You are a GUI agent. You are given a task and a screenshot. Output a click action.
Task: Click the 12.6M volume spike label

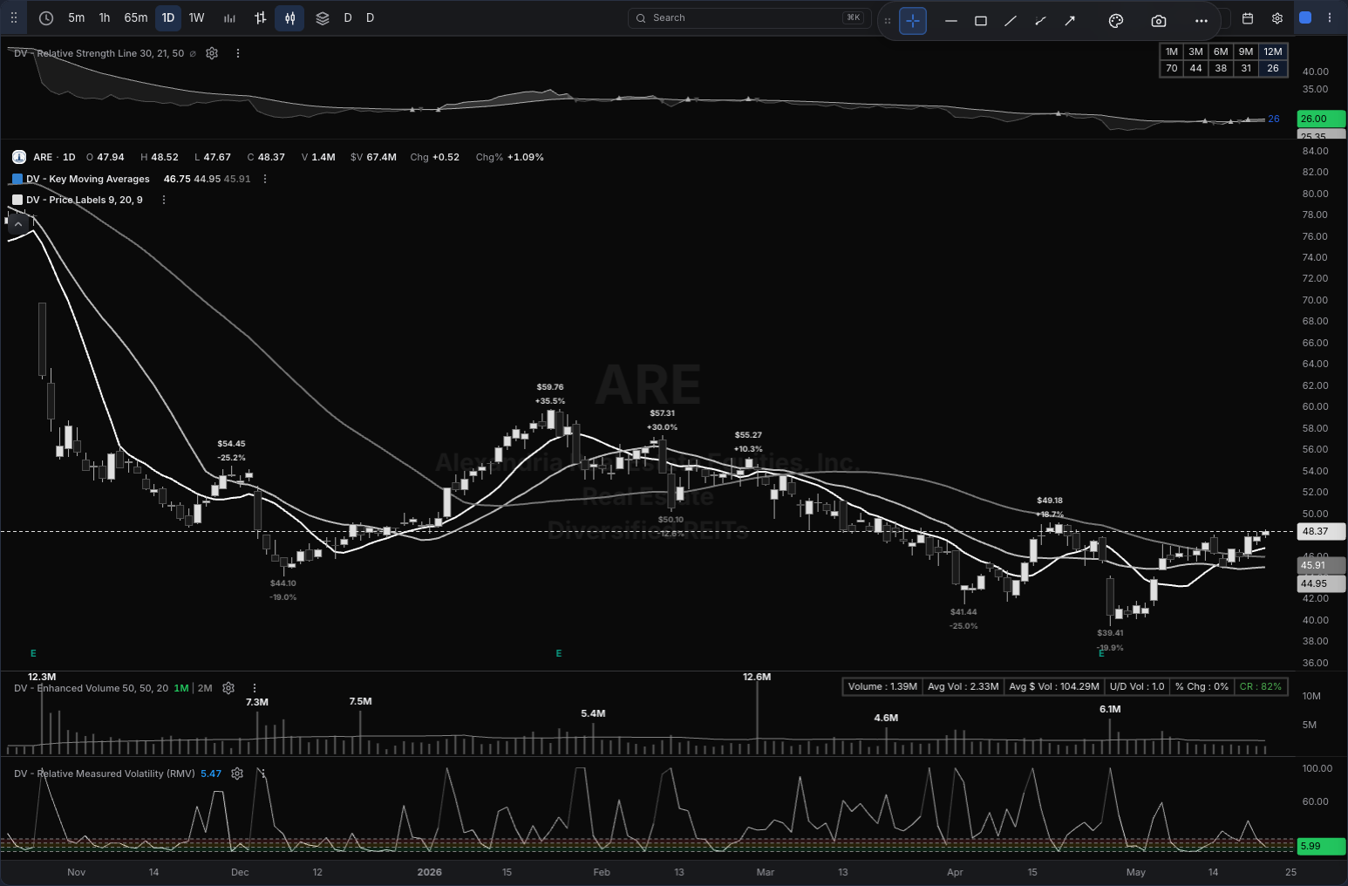[x=757, y=677]
